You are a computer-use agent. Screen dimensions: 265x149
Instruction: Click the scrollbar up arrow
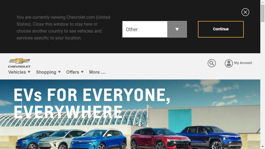[263, 2]
